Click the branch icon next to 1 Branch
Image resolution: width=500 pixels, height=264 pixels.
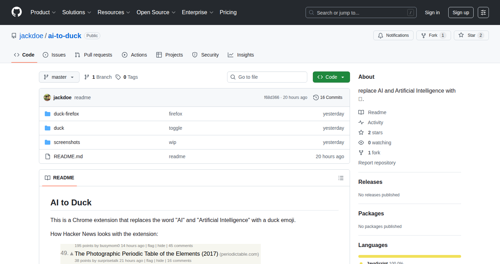tap(87, 77)
